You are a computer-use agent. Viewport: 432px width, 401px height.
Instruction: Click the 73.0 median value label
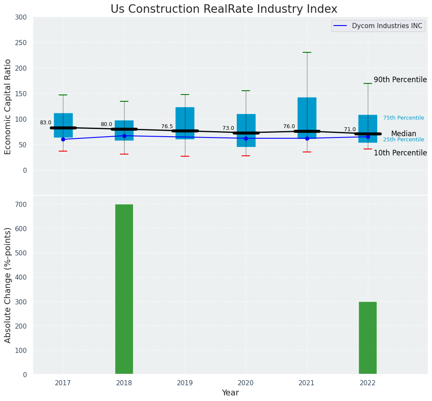(x=228, y=128)
